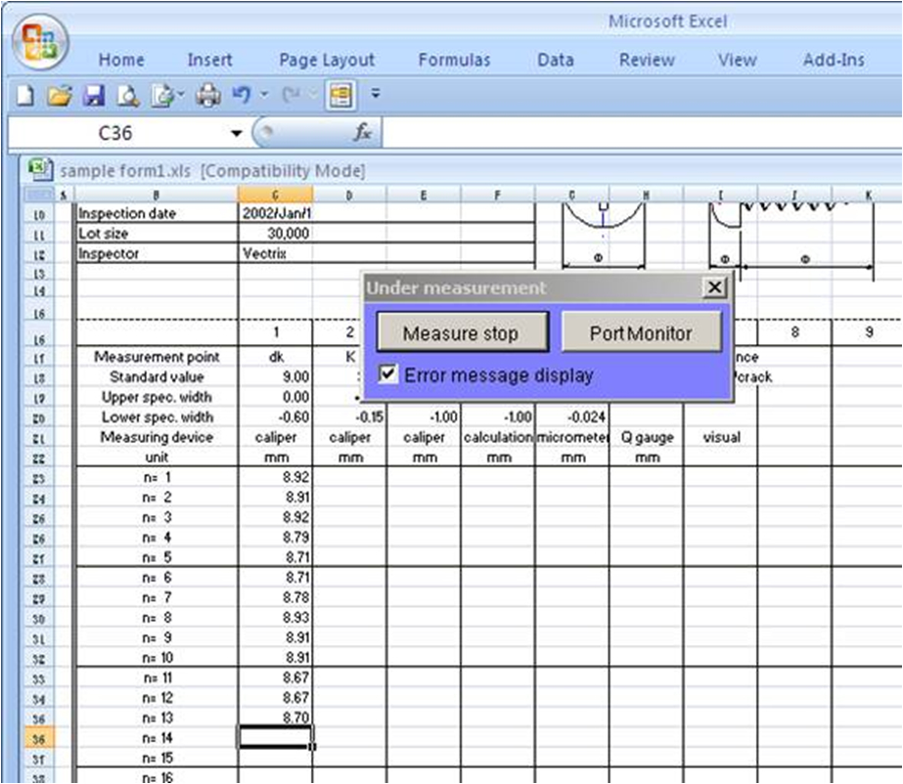Click the Inspector label cell
Screen dimensions: 903x784
click(158, 253)
